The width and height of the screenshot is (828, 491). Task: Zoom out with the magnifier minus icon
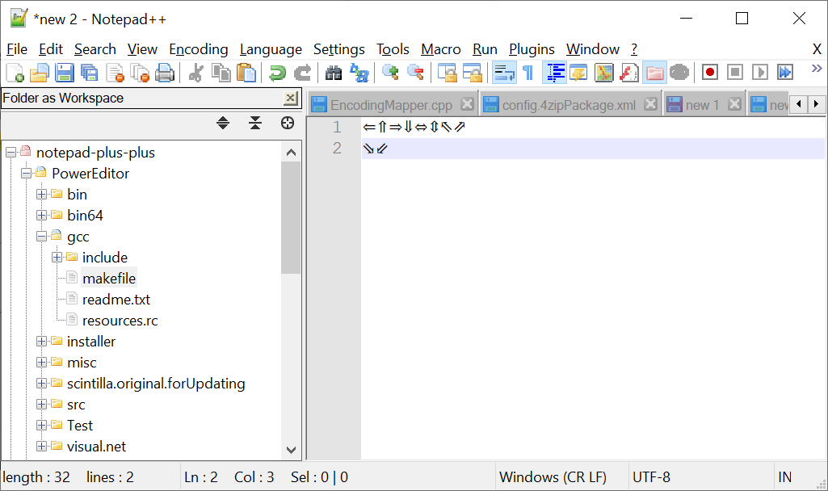pyautogui.click(x=415, y=73)
